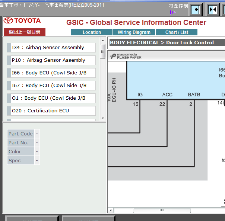Click the Color label
Screen dimensions: 225x221
point(20,152)
